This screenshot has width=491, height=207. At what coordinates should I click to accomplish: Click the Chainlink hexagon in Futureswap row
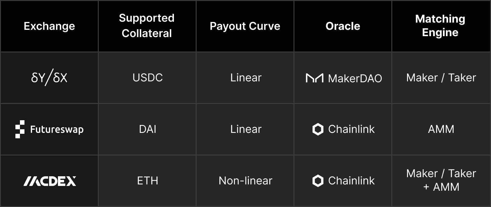click(x=318, y=129)
